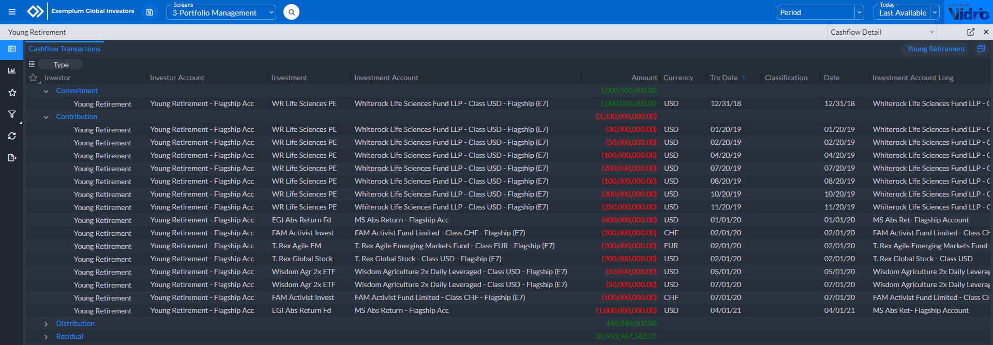Click Young Retirement panel title text
The height and width of the screenshot is (345, 993).
[x=37, y=32]
